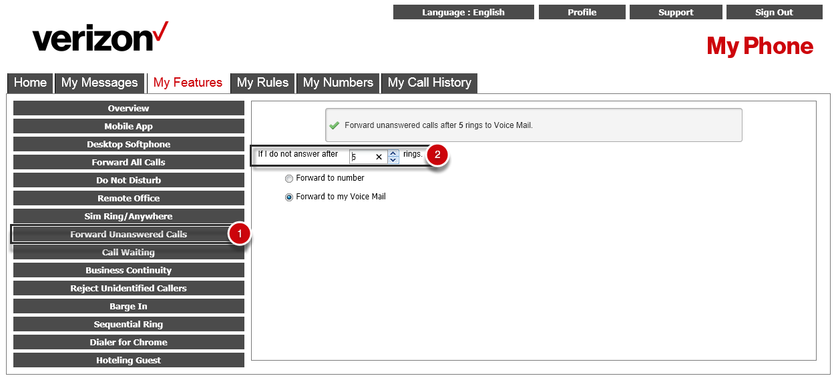Open Business Continuity settings
The width and height of the screenshot is (836, 380).
129,270
